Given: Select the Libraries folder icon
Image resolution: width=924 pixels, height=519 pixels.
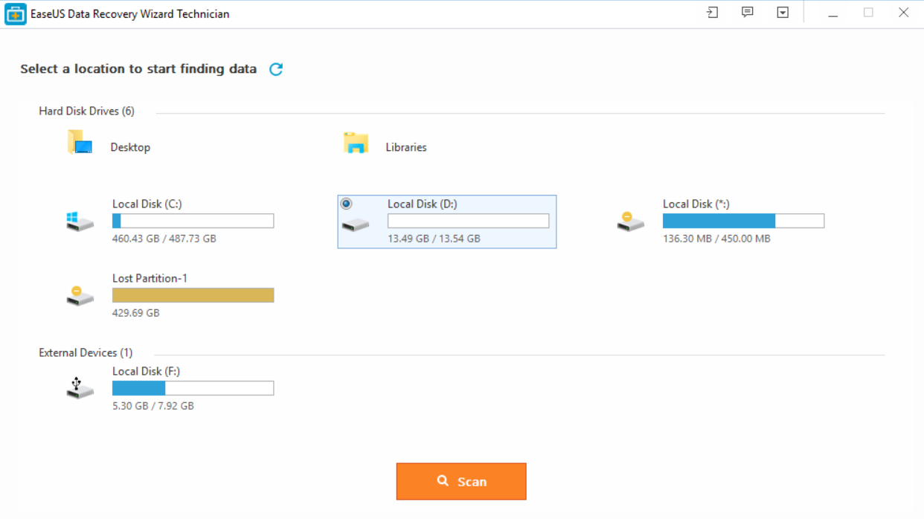Looking at the screenshot, I should pyautogui.click(x=356, y=143).
